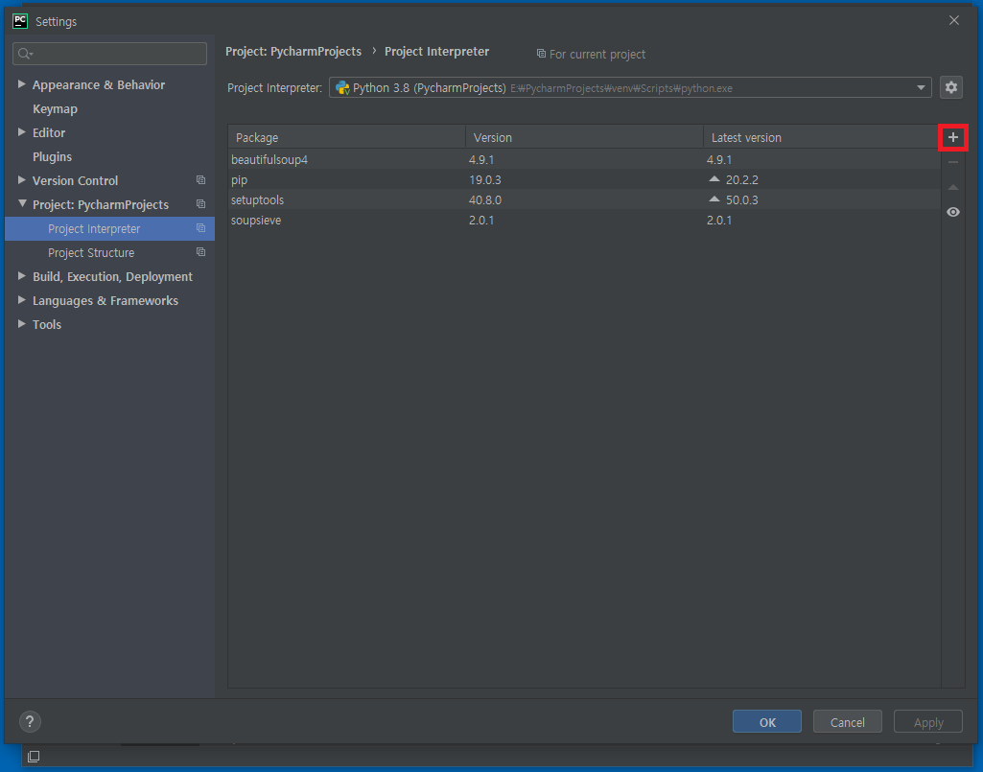This screenshot has width=983, height=772.
Task: Close the Settings dialog
Action: coord(954,21)
